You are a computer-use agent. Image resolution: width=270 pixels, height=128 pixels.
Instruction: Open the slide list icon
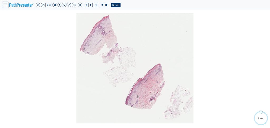point(80,5)
